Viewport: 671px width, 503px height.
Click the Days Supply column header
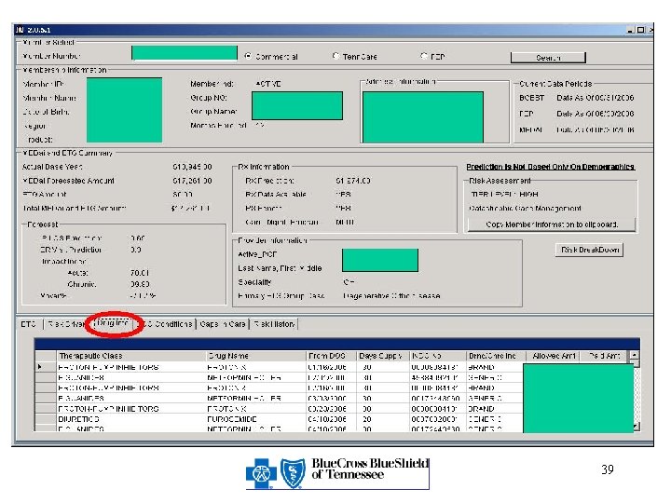(383, 356)
